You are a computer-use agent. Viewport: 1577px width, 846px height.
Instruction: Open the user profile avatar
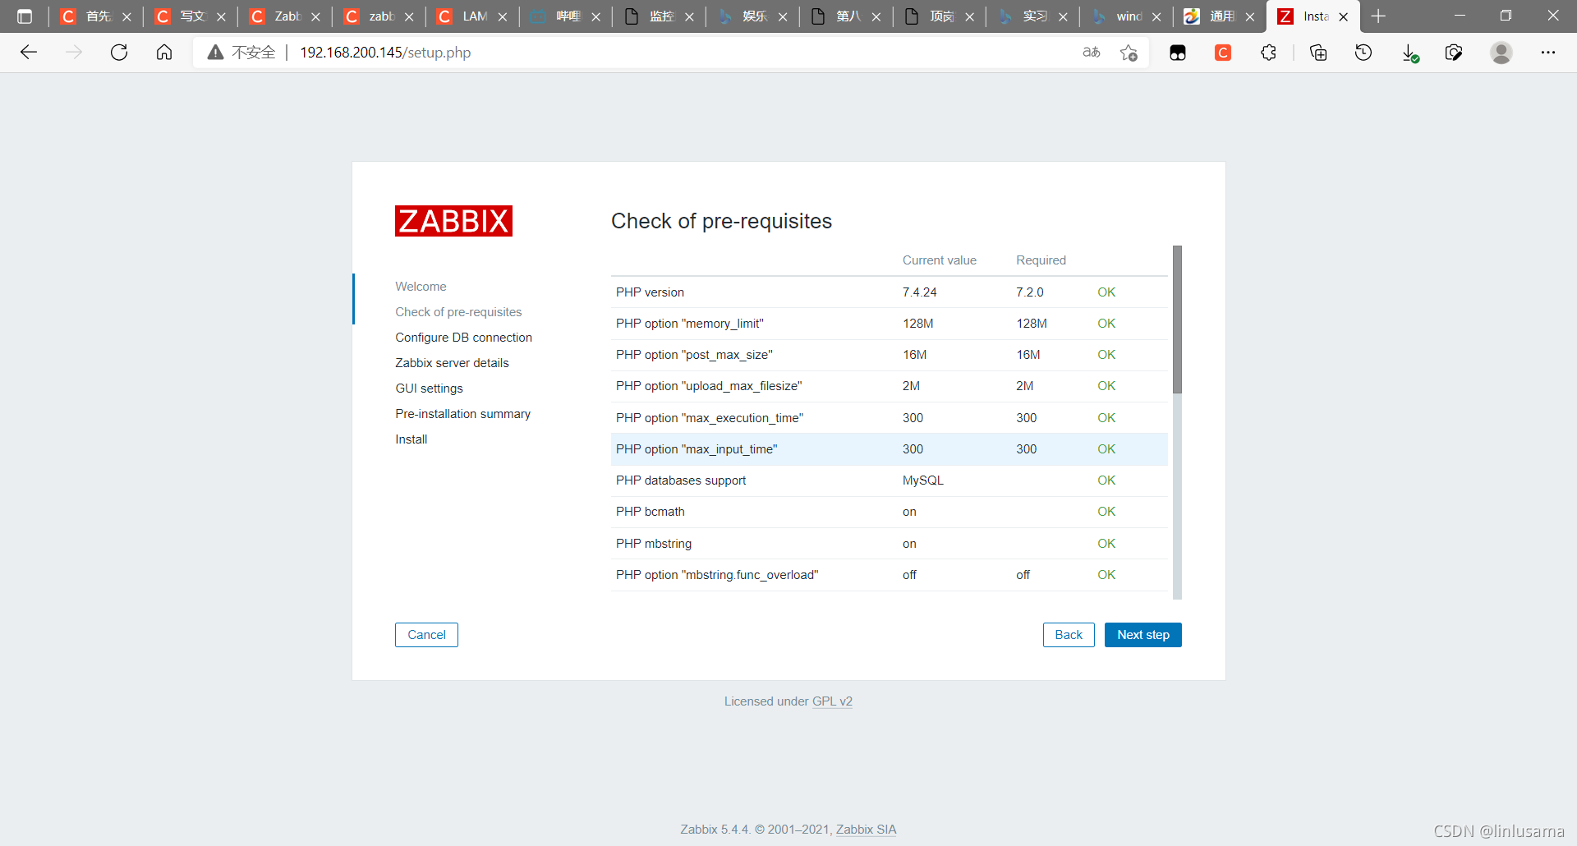point(1501,53)
